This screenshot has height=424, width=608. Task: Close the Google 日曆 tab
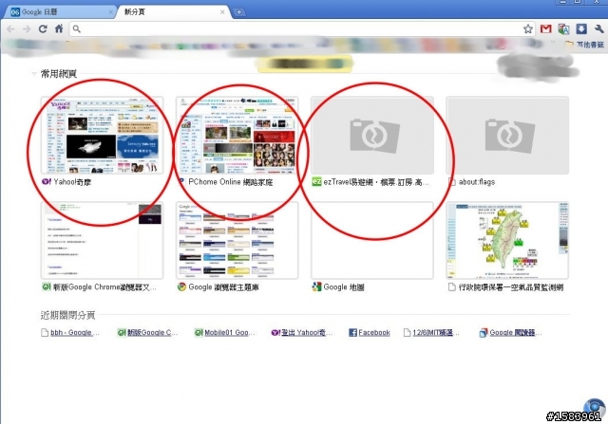pyautogui.click(x=110, y=12)
